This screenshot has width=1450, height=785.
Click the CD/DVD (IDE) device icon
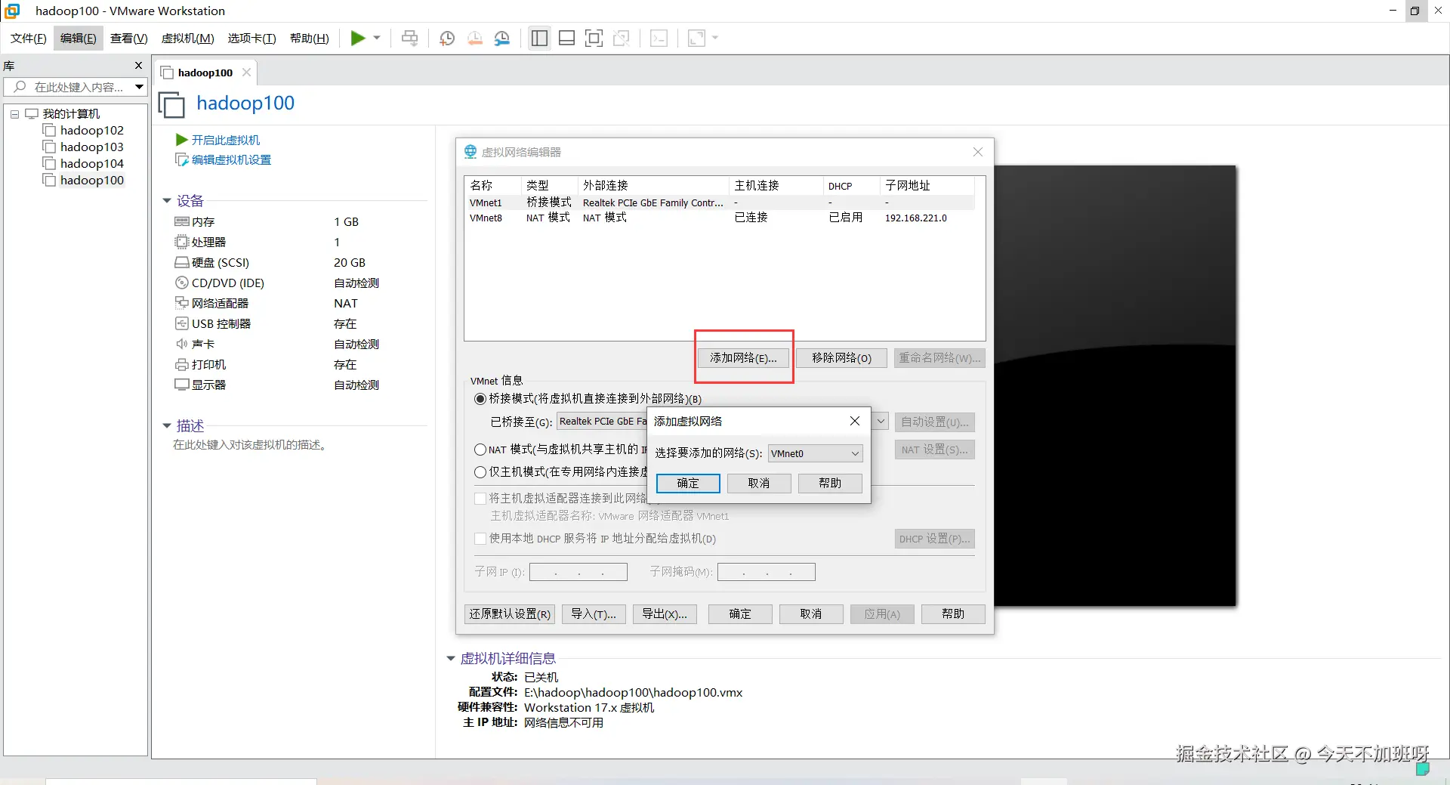click(x=182, y=283)
